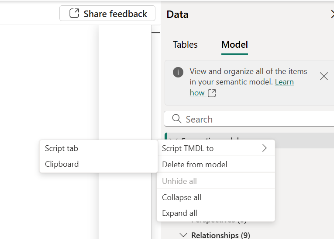The height and width of the screenshot is (239, 334).
Task: Click the Share feedback button
Action: point(107,14)
